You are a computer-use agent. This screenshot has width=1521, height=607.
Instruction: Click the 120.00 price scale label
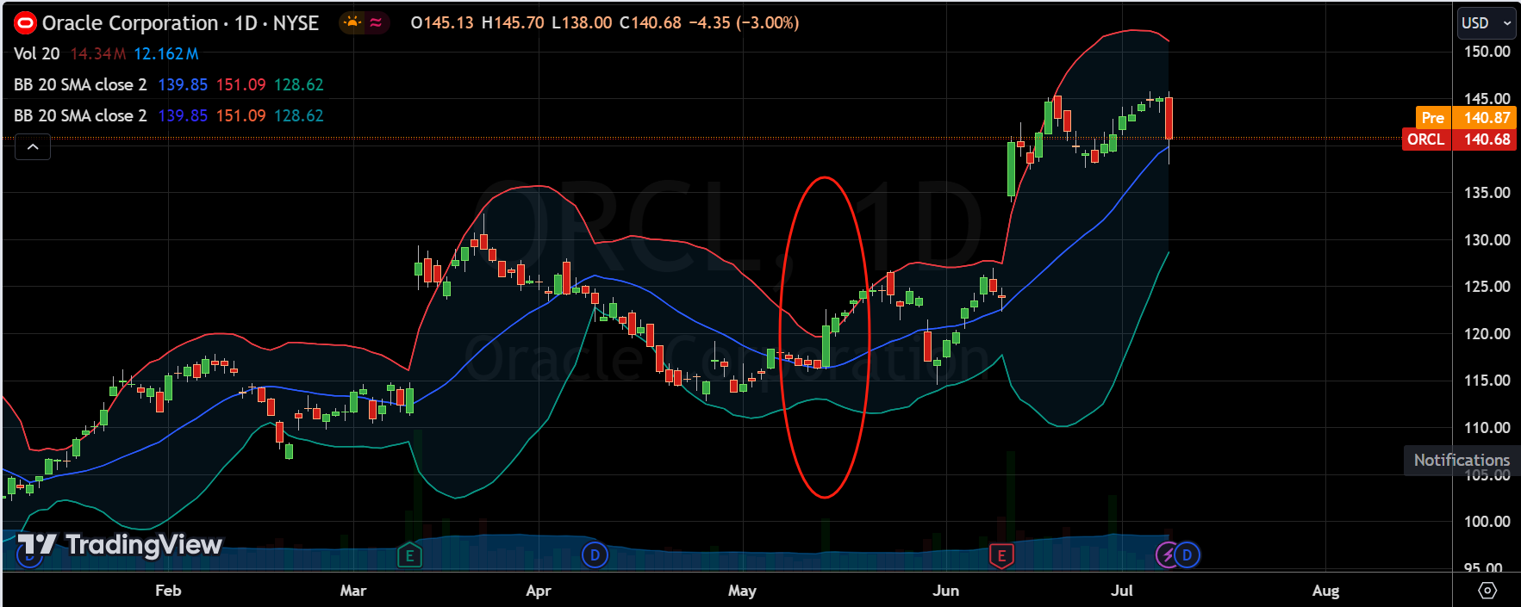click(x=1487, y=333)
